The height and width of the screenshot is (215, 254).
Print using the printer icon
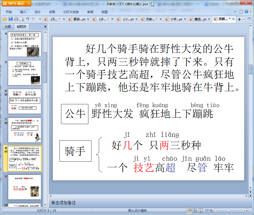click(x=16, y=19)
